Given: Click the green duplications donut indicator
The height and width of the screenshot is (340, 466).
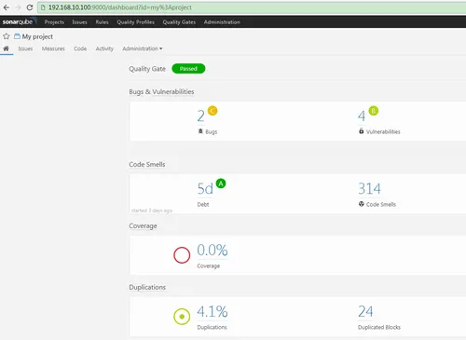Looking at the screenshot, I should (x=182, y=317).
